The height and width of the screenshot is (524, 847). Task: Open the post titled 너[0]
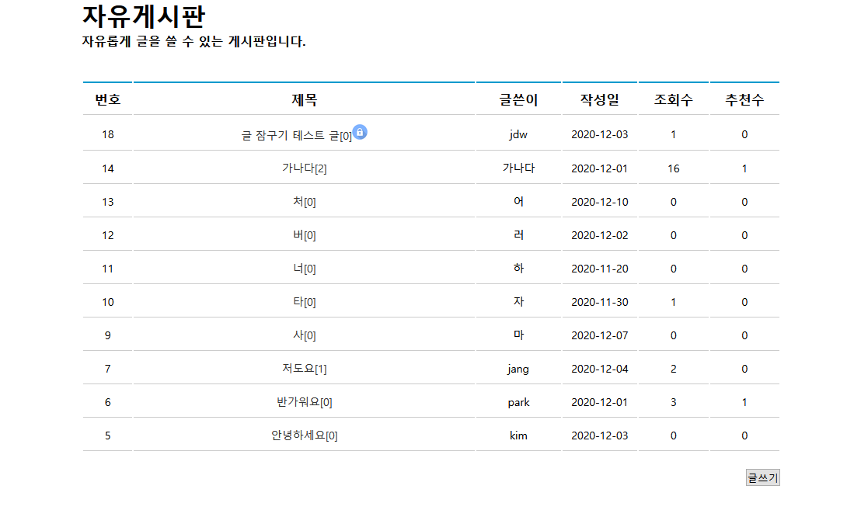click(304, 269)
